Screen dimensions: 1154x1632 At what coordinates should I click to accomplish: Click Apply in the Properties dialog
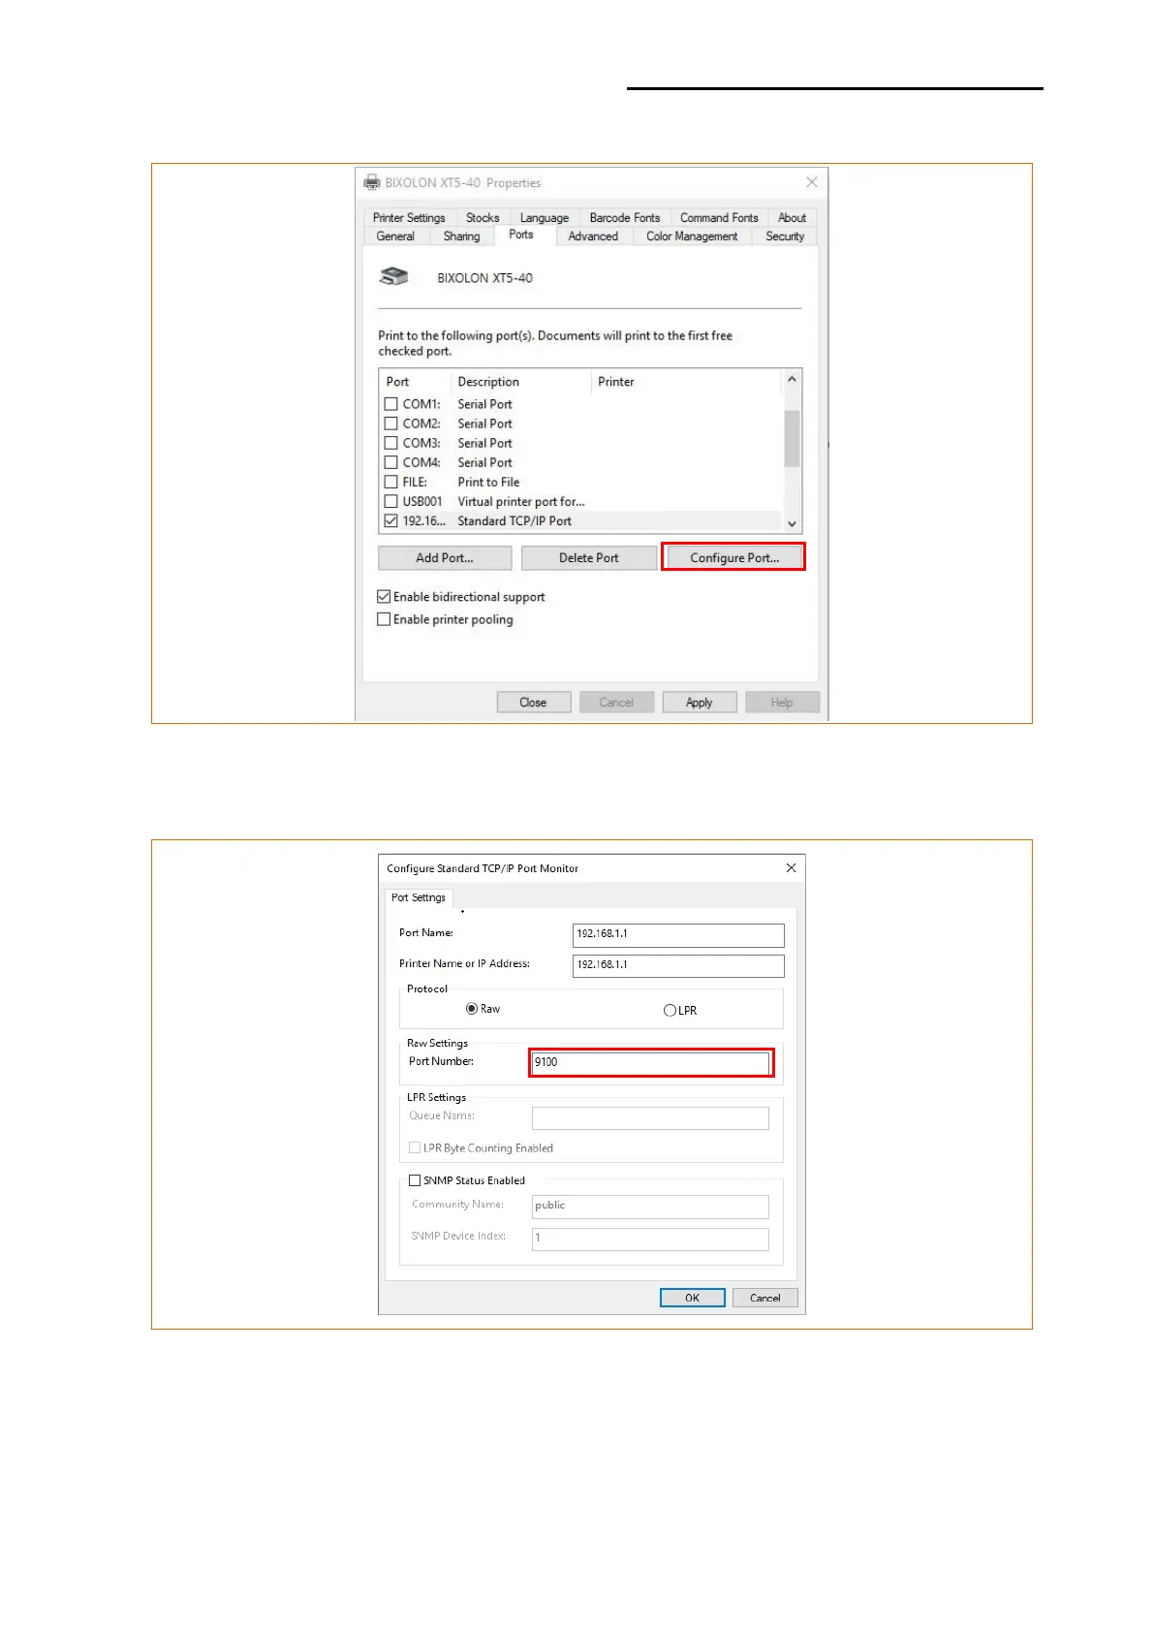tap(700, 703)
